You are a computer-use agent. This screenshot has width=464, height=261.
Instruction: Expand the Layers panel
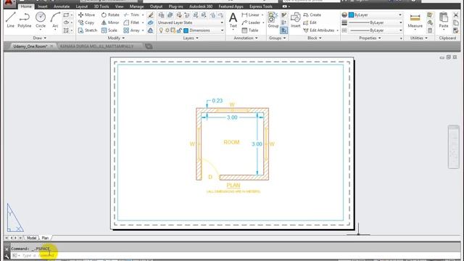(191, 38)
